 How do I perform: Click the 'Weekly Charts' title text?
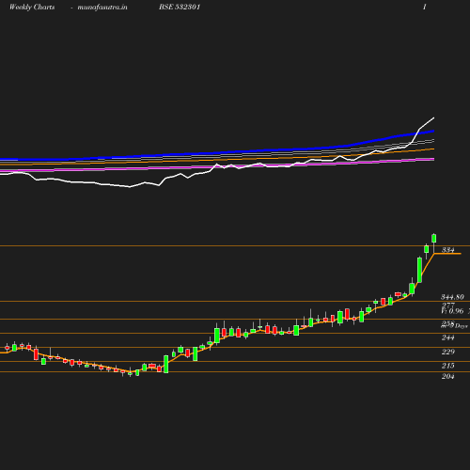pos(32,7)
